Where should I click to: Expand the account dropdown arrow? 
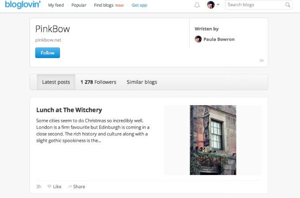(x=218, y=4)
